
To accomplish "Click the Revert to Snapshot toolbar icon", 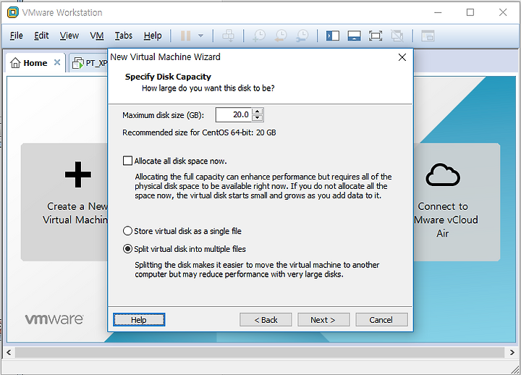I will click(281, 35).
